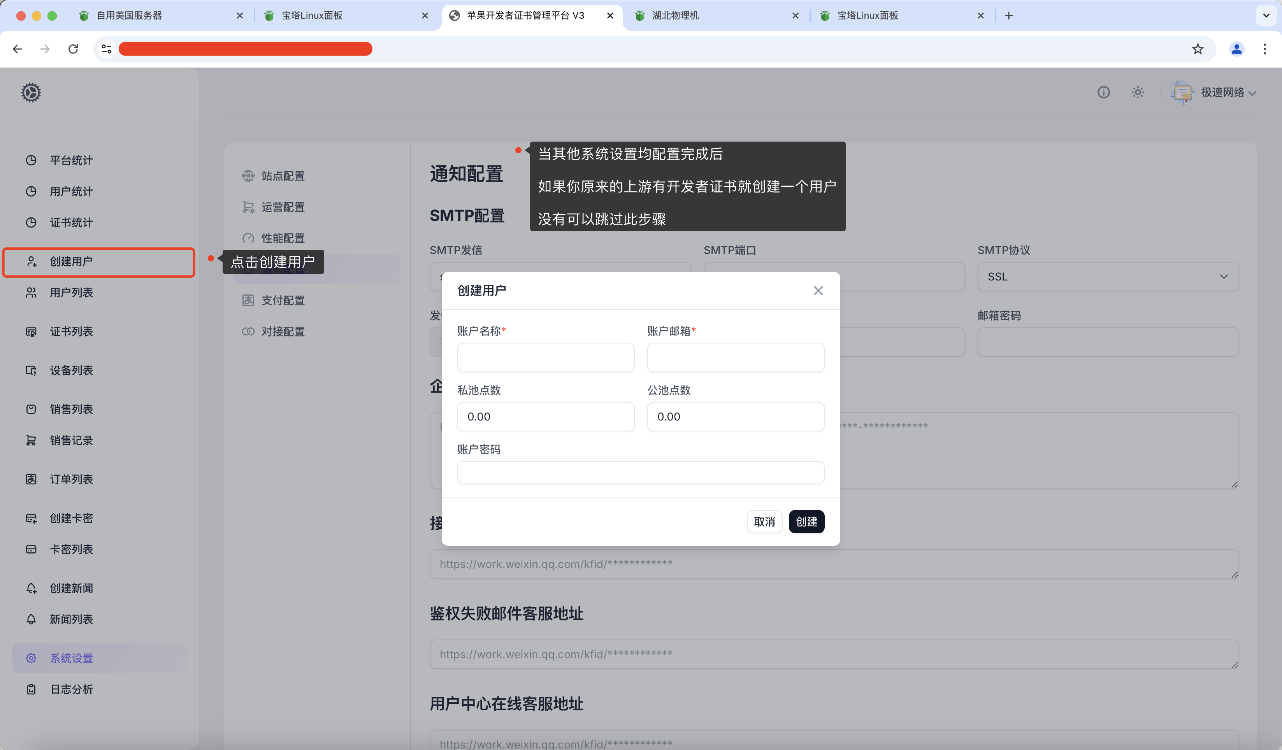Click the "订单列表" label in sidebar

click(x=71, y=479)
